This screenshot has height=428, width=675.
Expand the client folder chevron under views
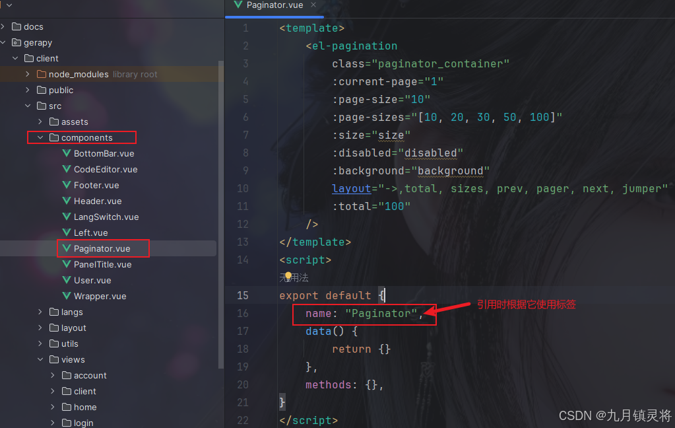click(x=53, y=391)
